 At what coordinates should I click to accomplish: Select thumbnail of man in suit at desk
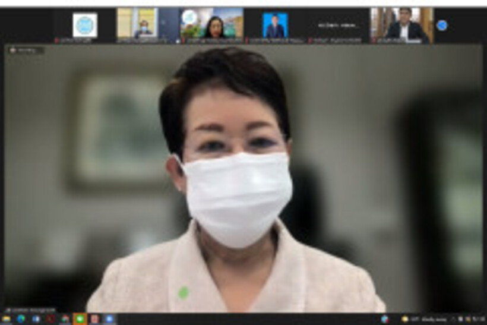401,25
